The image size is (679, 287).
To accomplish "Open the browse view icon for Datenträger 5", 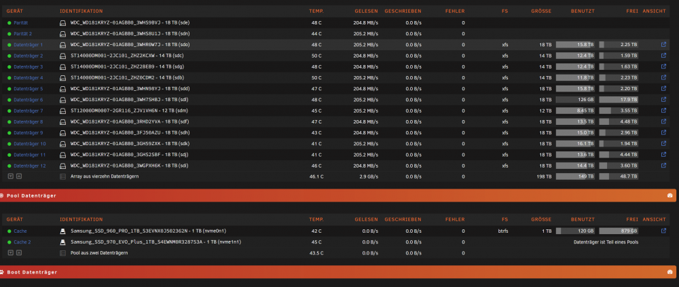I will pyautogui.click(x=663, y=88).
